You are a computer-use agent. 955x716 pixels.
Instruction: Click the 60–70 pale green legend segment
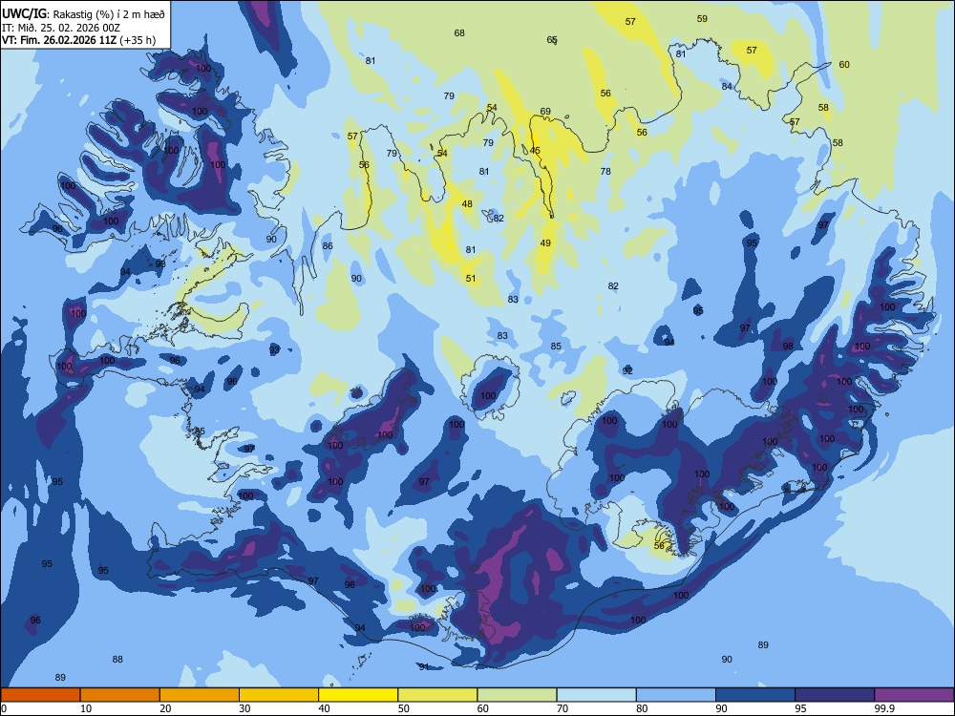pyautogui.click(x=517, y=695)
